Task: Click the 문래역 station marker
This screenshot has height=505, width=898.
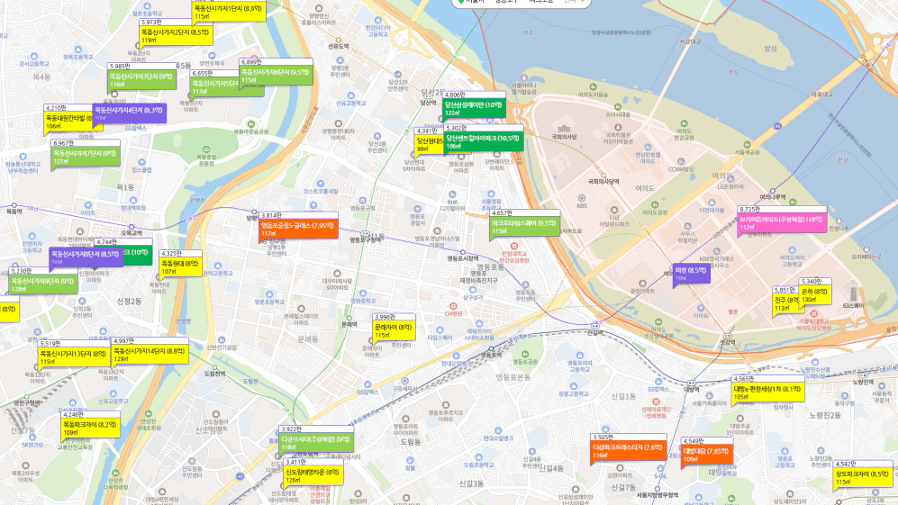Action: coord(349,317)
